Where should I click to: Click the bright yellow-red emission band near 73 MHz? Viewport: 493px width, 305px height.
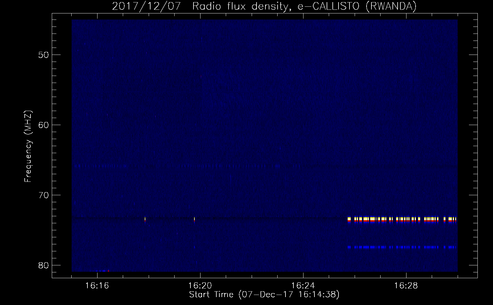pyautogui.click(x=402, y=220)
